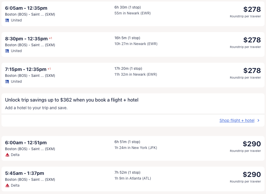This screenshot has width=266, height=194.
Task: Click United logo on 6:05am flight
Action: pos(7,20)
